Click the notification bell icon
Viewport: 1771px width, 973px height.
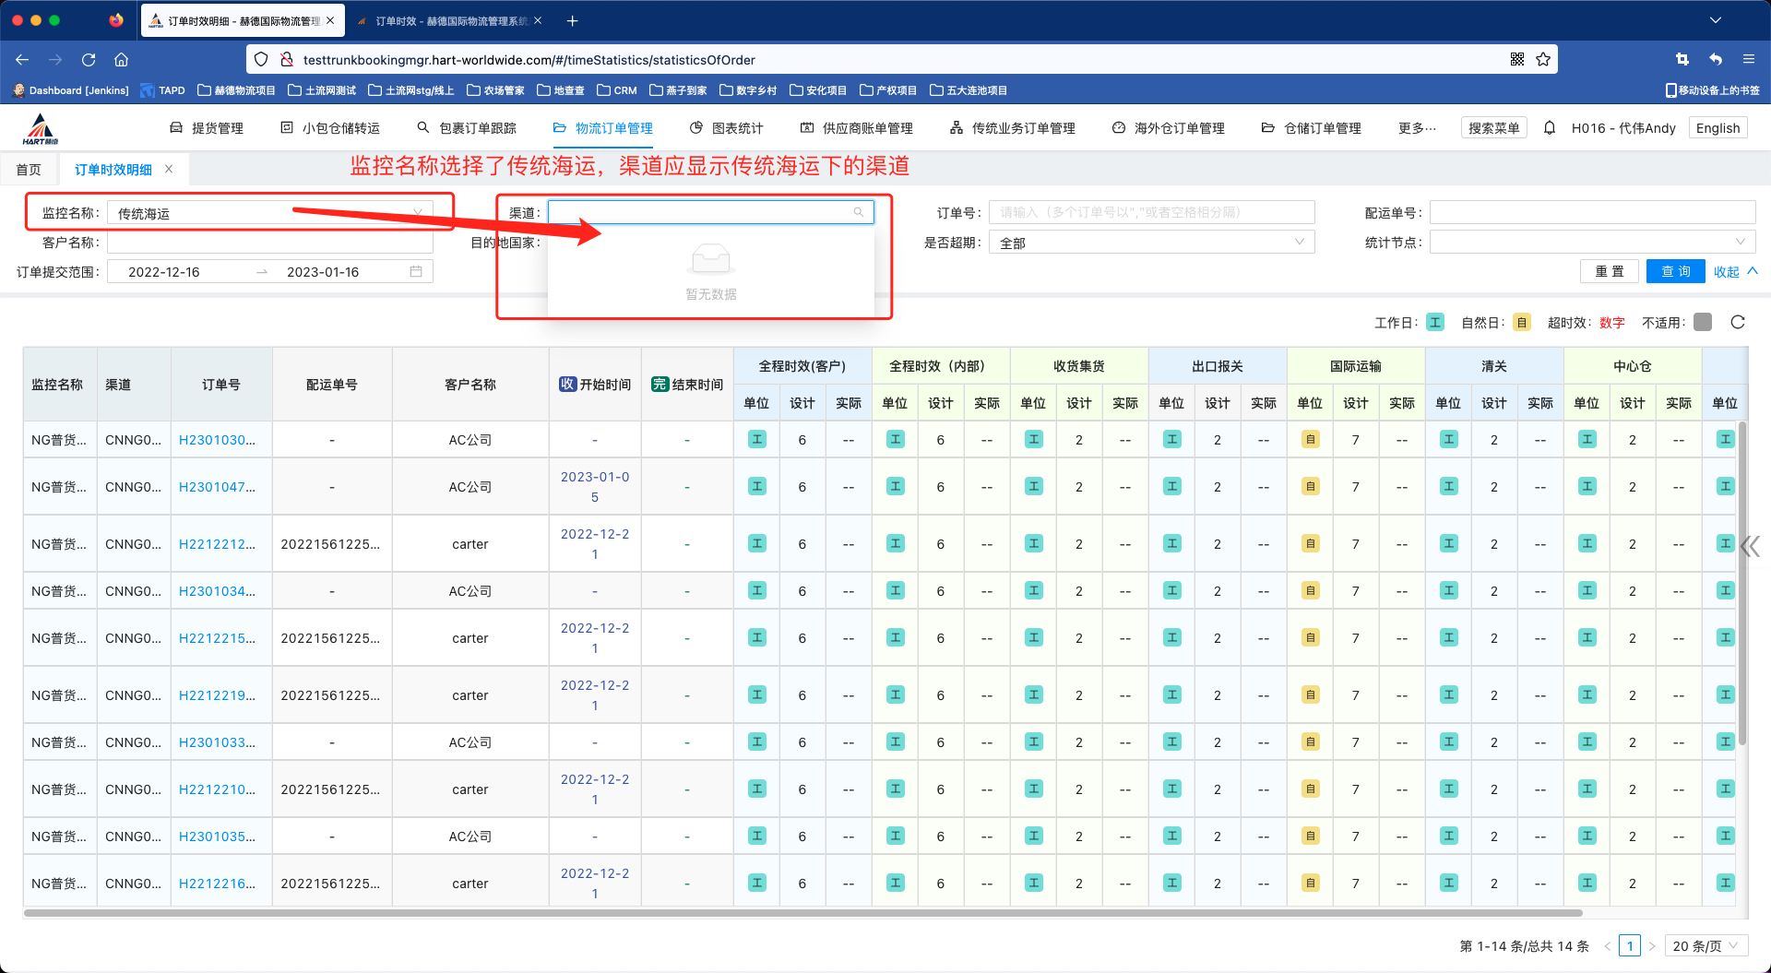[1550, 128]
